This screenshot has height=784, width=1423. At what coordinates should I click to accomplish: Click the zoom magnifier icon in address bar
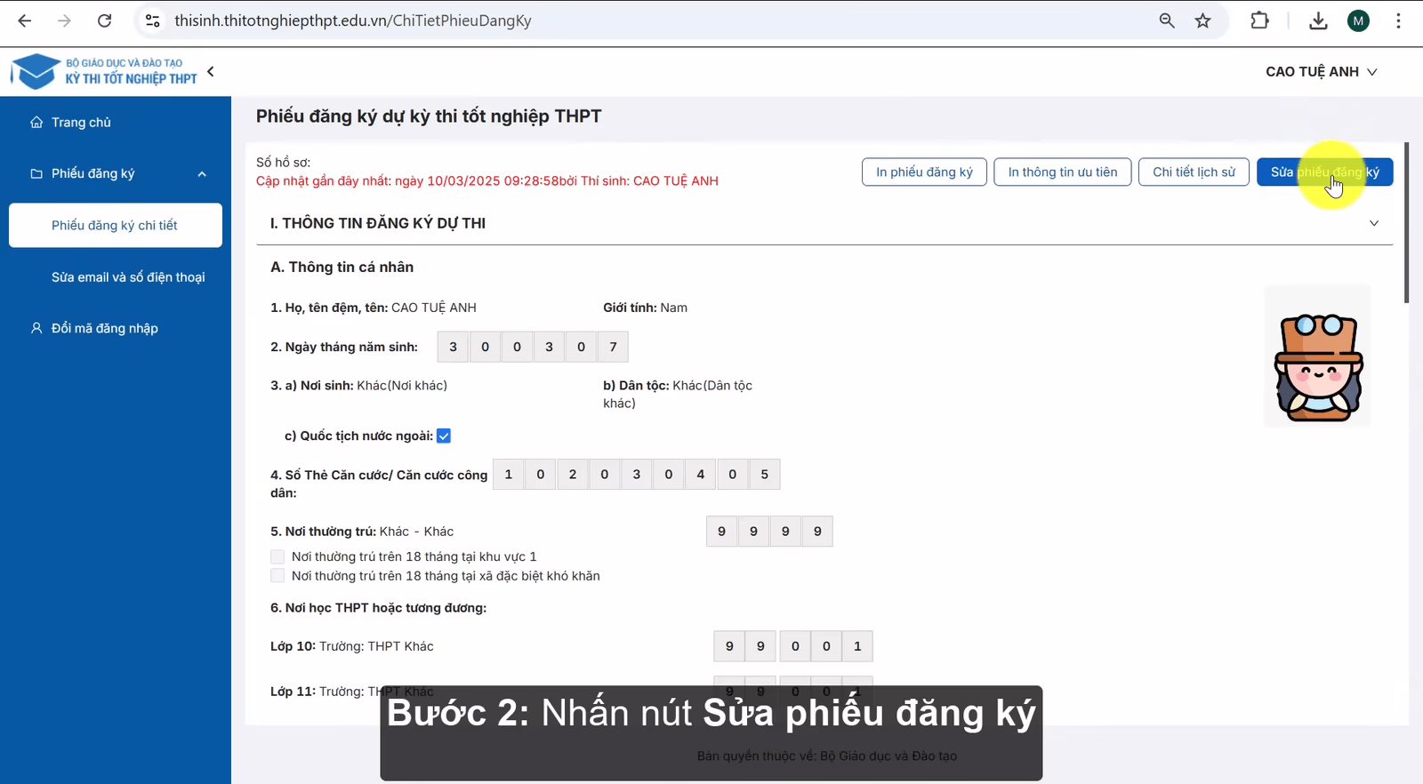[1167, 20]
